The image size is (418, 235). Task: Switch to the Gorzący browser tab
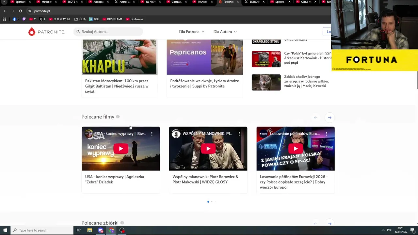pyautogui.click(x=176, y=2)
